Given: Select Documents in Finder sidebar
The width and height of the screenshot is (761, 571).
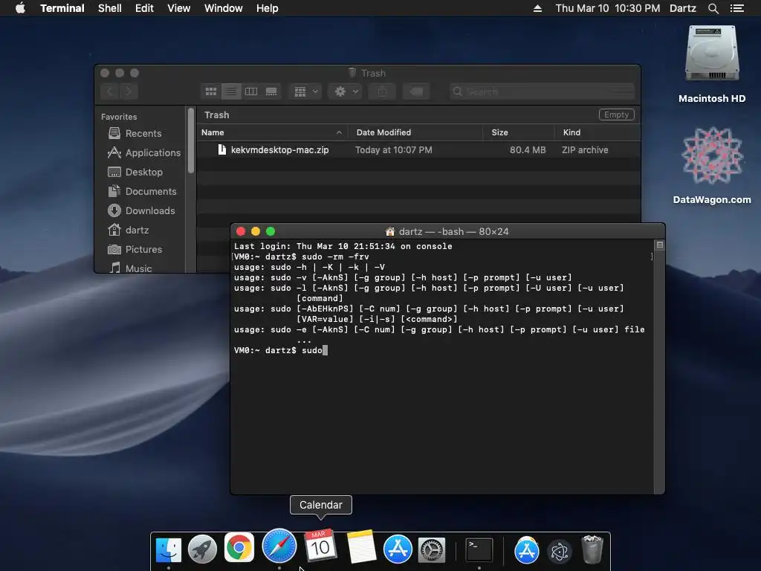Looking at the screenshot, I should [140, 191].
